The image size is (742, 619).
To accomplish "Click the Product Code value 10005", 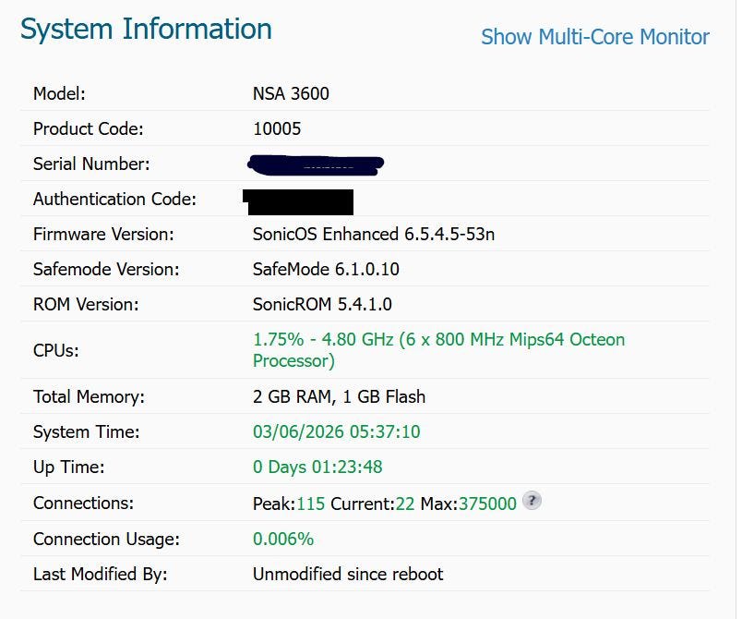I will coord(277,128).
